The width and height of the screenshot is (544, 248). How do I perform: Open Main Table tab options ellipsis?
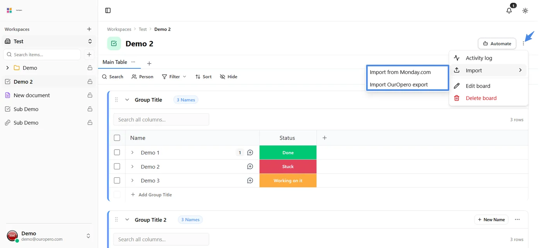[x=133, y=62]
